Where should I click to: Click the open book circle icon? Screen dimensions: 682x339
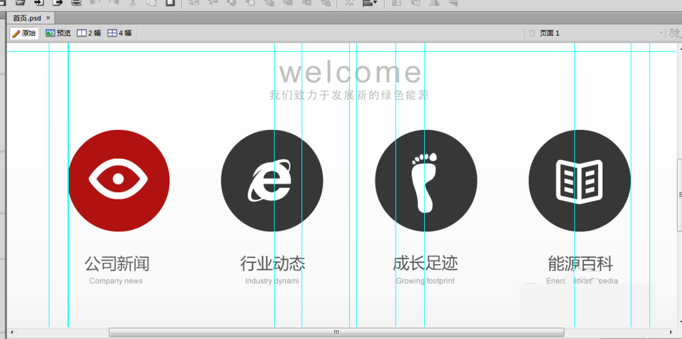(579, 180)
